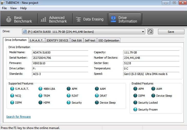Open the Basic Benchmark section

click(x=19, y=19)
